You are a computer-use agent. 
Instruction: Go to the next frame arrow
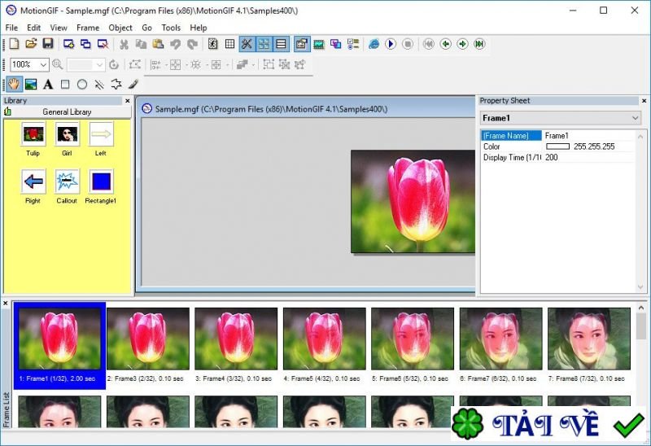[462, 44]
